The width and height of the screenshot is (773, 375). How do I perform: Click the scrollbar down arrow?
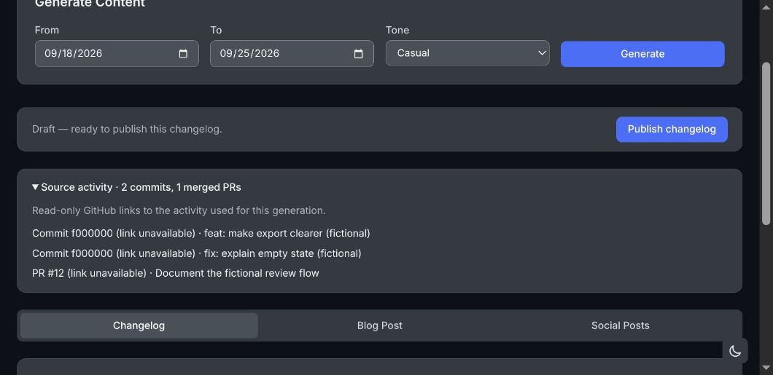point(766,368)
